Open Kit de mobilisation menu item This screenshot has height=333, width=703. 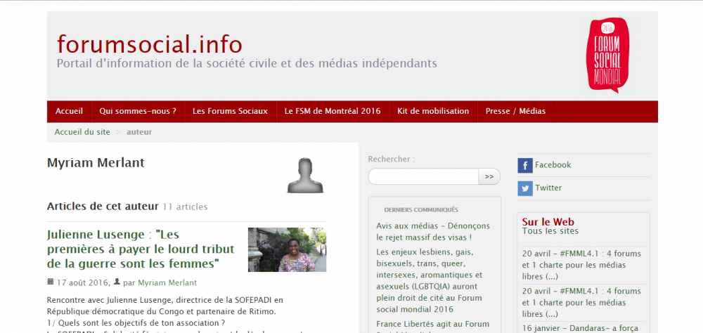click(x=433, y=111)
